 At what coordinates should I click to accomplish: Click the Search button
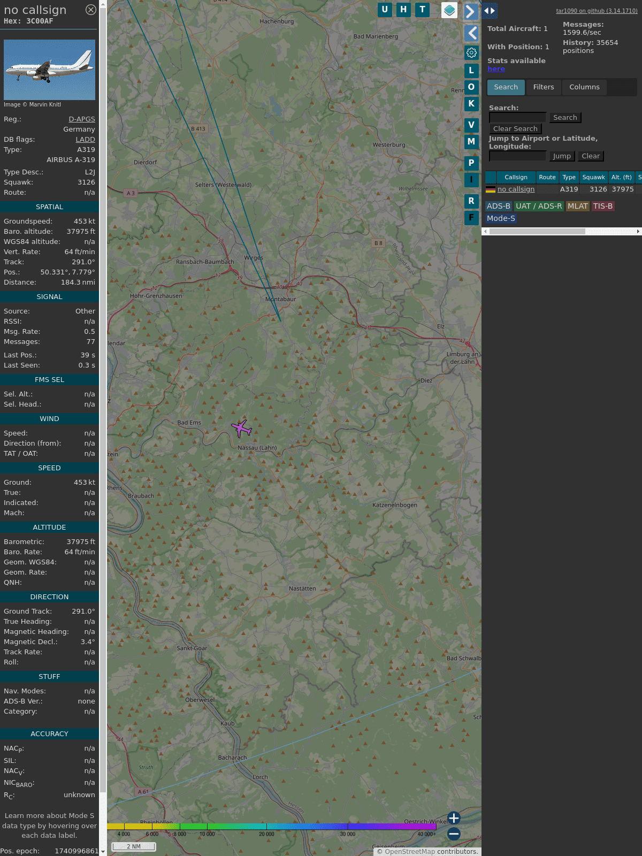(565, 118)
